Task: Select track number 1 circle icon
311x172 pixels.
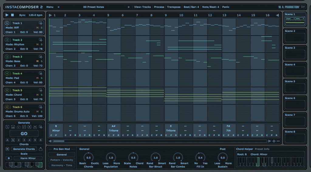Action: click(7, 23)
